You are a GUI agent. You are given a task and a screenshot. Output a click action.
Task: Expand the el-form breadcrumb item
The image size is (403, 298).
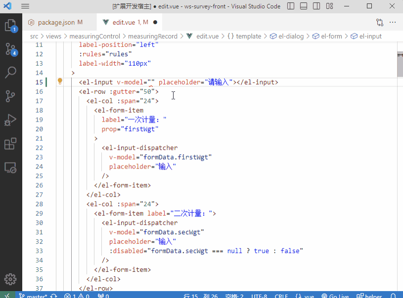pos(331,36)
